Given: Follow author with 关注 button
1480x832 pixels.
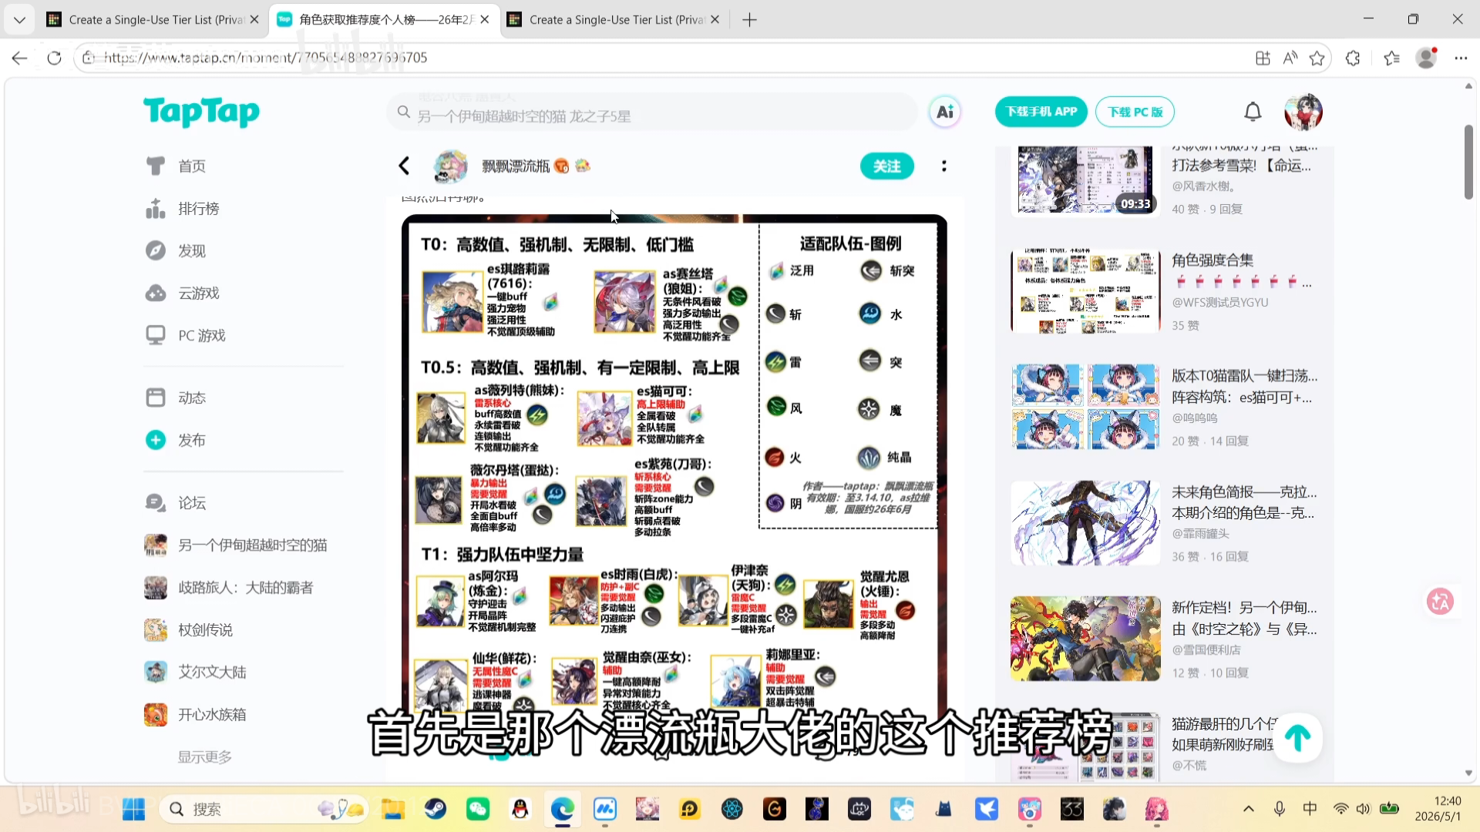Looking at the screenshot, I should point(887,166).
